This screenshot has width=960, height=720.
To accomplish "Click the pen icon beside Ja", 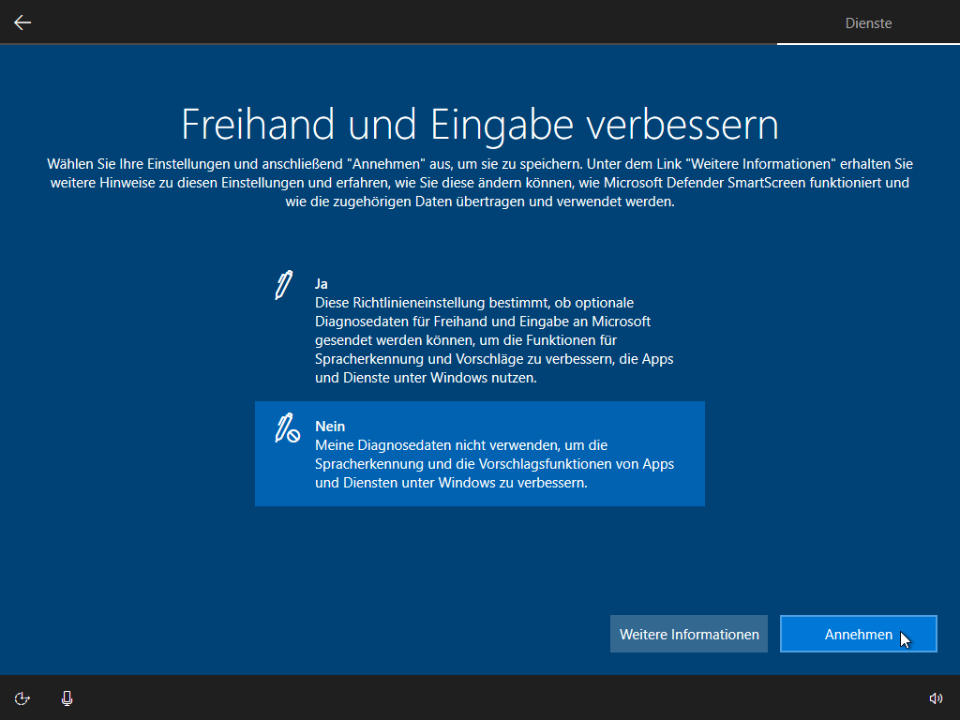I will coord(283,285).
